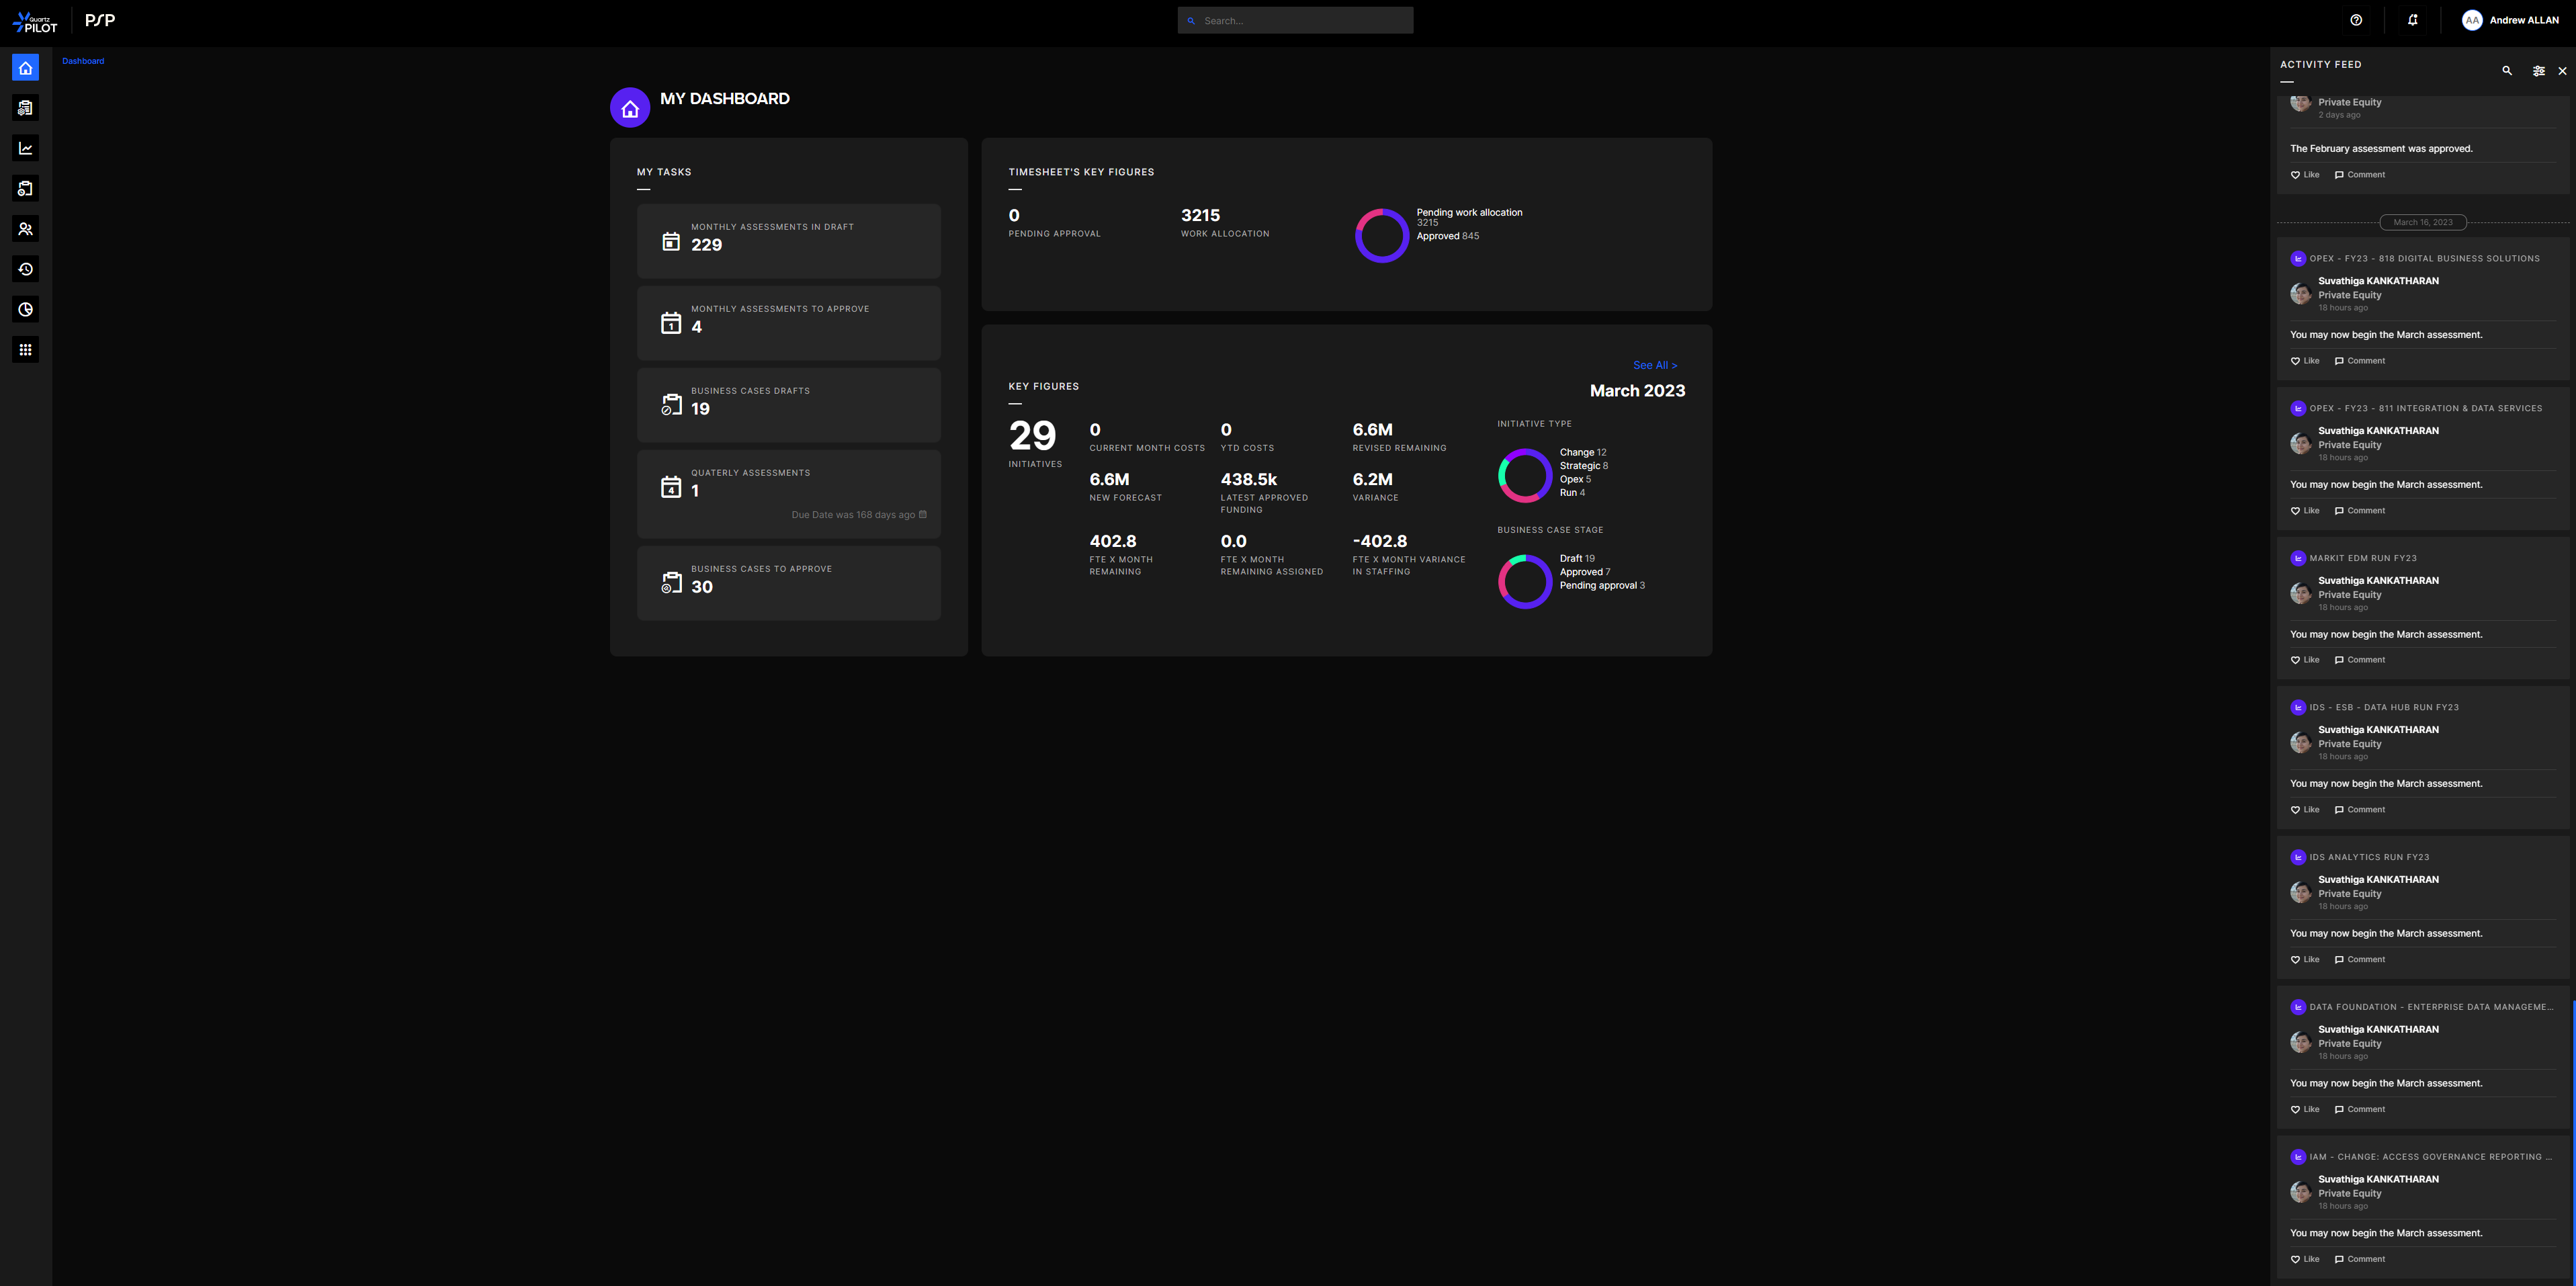
Task: Open the assessments clipboard tool in sidebar
Action: (25, 108)
